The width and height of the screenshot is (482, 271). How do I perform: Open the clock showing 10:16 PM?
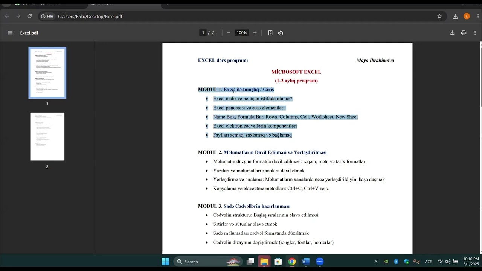coord(471,262)
